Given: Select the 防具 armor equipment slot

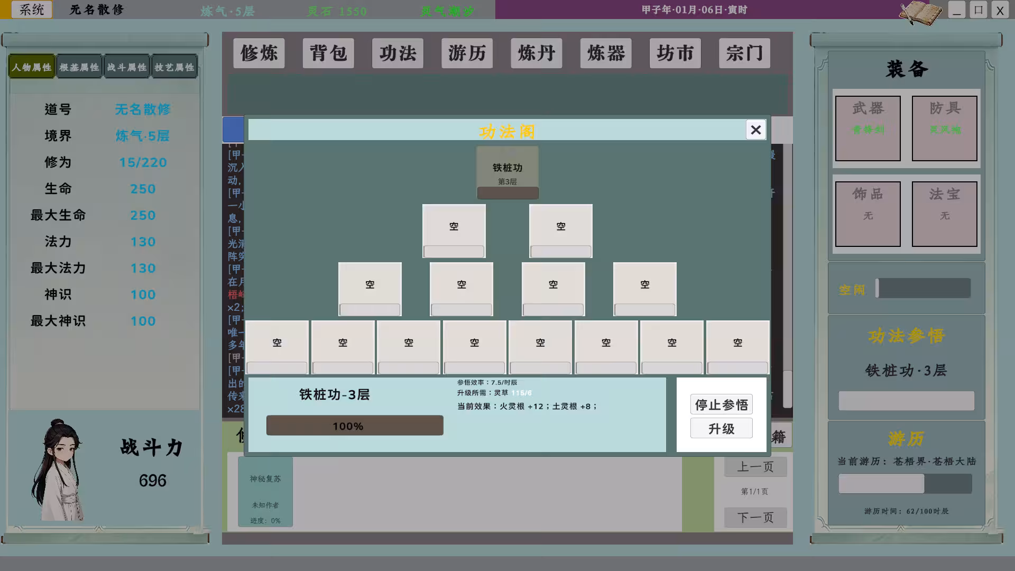Looking at the screenshot, I should (945, 128).
